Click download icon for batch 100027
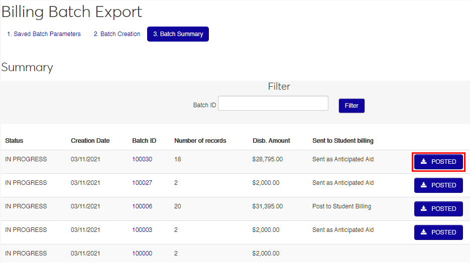Viewport: 470px width, 263px height. 424,185
